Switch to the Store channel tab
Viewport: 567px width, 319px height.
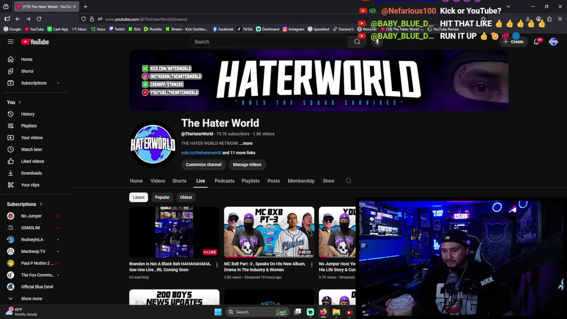[329, 181]
